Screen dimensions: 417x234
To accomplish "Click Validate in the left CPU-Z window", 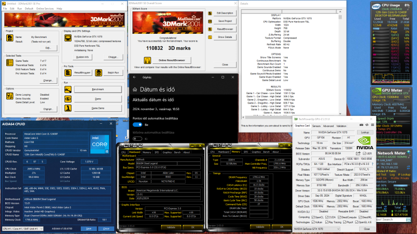I will [x=171, y=227].
